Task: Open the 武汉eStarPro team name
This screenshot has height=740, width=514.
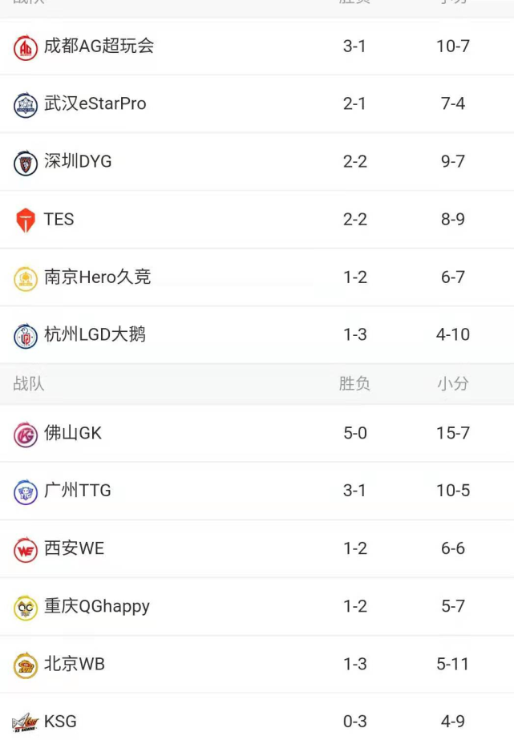Action: coord(95,103)
